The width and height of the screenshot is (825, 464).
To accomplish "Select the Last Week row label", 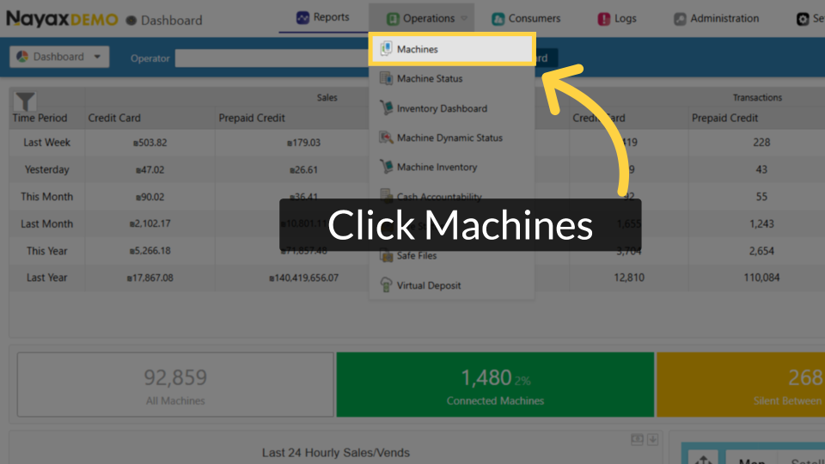I will point(46,142).
